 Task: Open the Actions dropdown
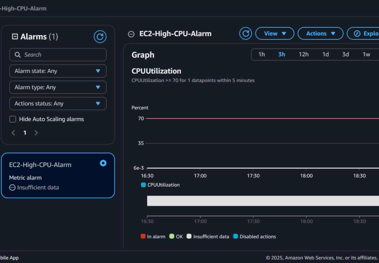tap(320, 33)
